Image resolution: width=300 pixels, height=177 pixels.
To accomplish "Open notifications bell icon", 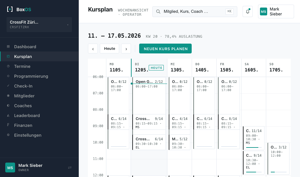I will [x=247, y=11].
